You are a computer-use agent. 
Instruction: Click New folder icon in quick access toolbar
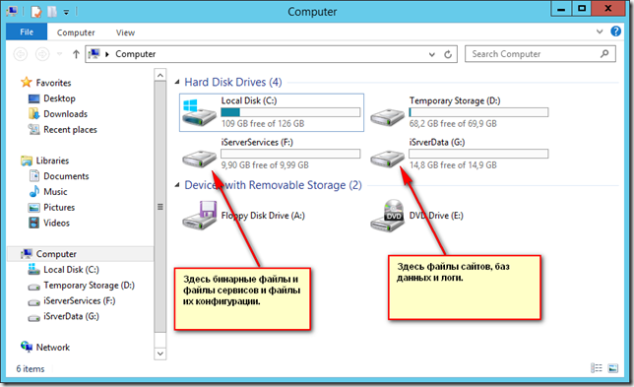[x=52, y=11]
